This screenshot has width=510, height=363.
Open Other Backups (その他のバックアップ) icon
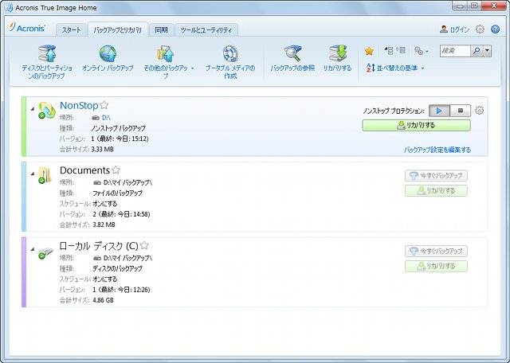coord(166,54)
